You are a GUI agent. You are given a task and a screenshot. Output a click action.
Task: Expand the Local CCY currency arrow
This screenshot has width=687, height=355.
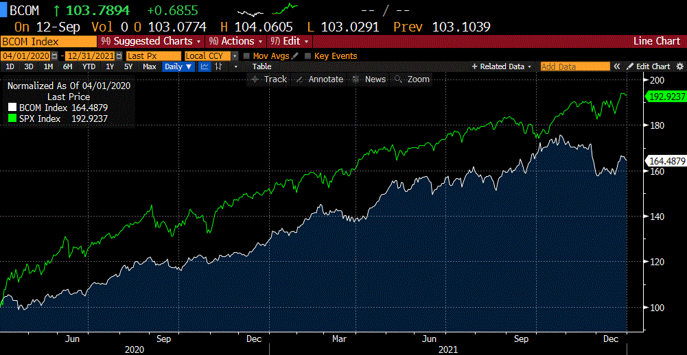(x=235, y=56)
